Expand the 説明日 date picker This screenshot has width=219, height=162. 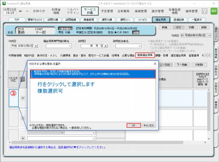[x=106, y=46]
